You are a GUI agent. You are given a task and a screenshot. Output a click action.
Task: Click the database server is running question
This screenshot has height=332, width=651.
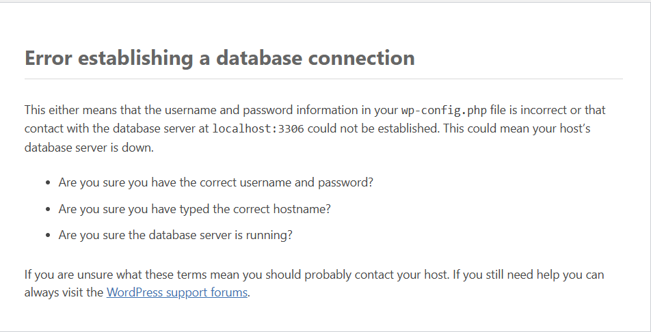[176, 235]
